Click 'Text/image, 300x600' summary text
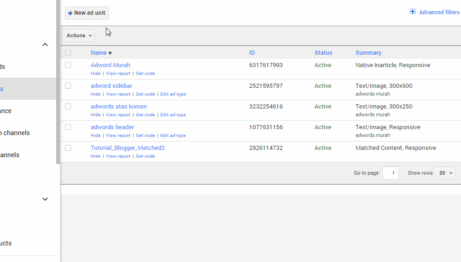This screenshot has height=262, width=461. 384,85
